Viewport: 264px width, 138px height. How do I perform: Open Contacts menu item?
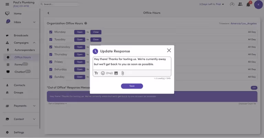pos(19,85)
